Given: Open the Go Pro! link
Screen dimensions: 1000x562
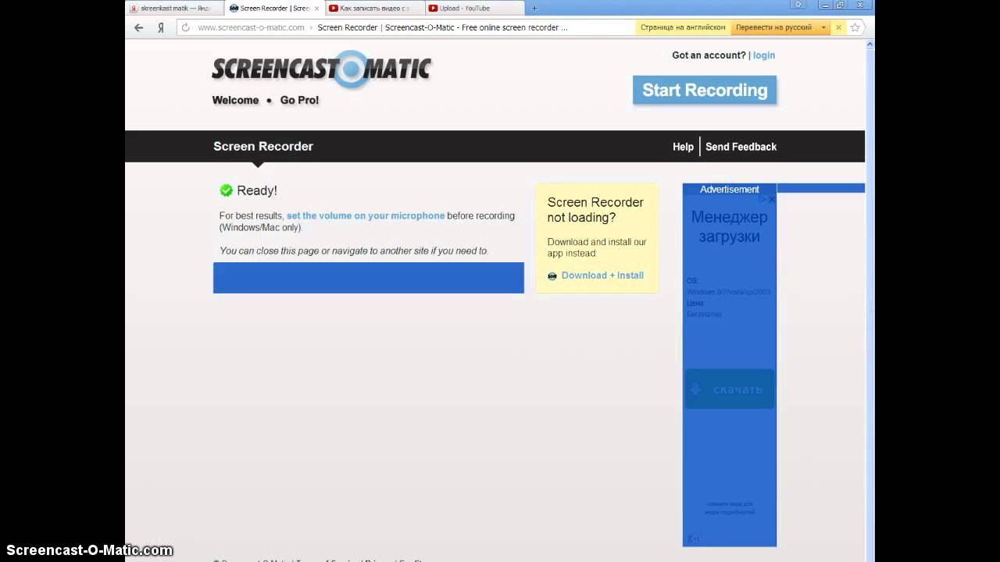Looking at the screenshot, I should pos(299,100).
